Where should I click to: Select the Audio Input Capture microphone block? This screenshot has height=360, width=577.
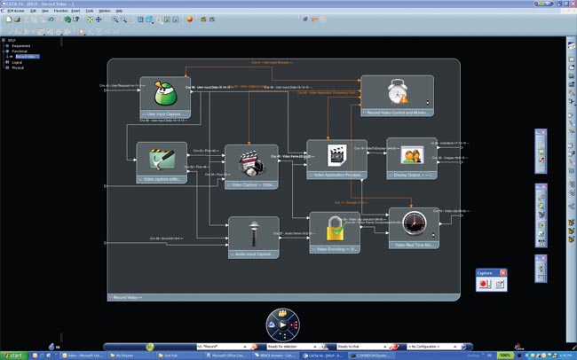254,237
